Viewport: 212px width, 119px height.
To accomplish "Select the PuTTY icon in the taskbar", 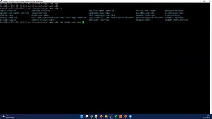I will click(111, 116).
